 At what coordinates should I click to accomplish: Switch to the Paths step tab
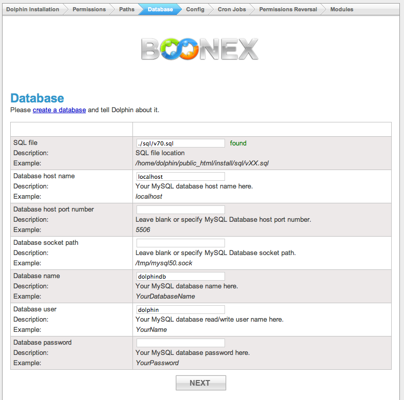click(x=127, y=9)
